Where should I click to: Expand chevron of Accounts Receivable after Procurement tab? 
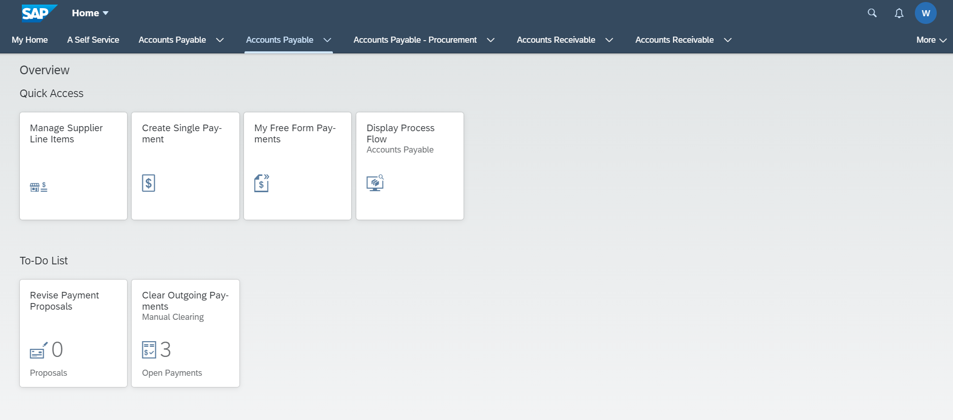[x=609, y=40]
